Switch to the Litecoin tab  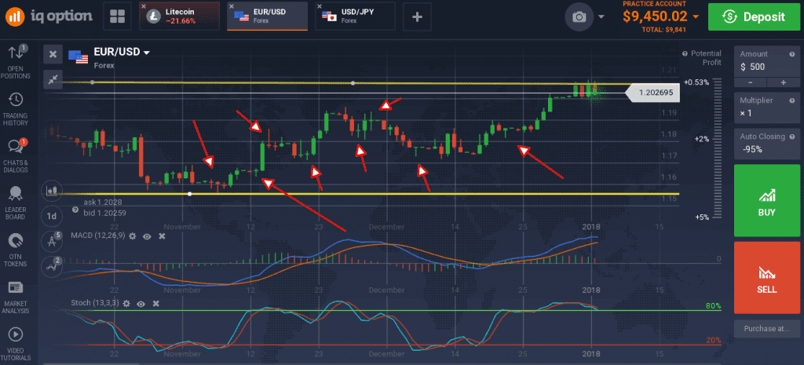click(181, 16)
